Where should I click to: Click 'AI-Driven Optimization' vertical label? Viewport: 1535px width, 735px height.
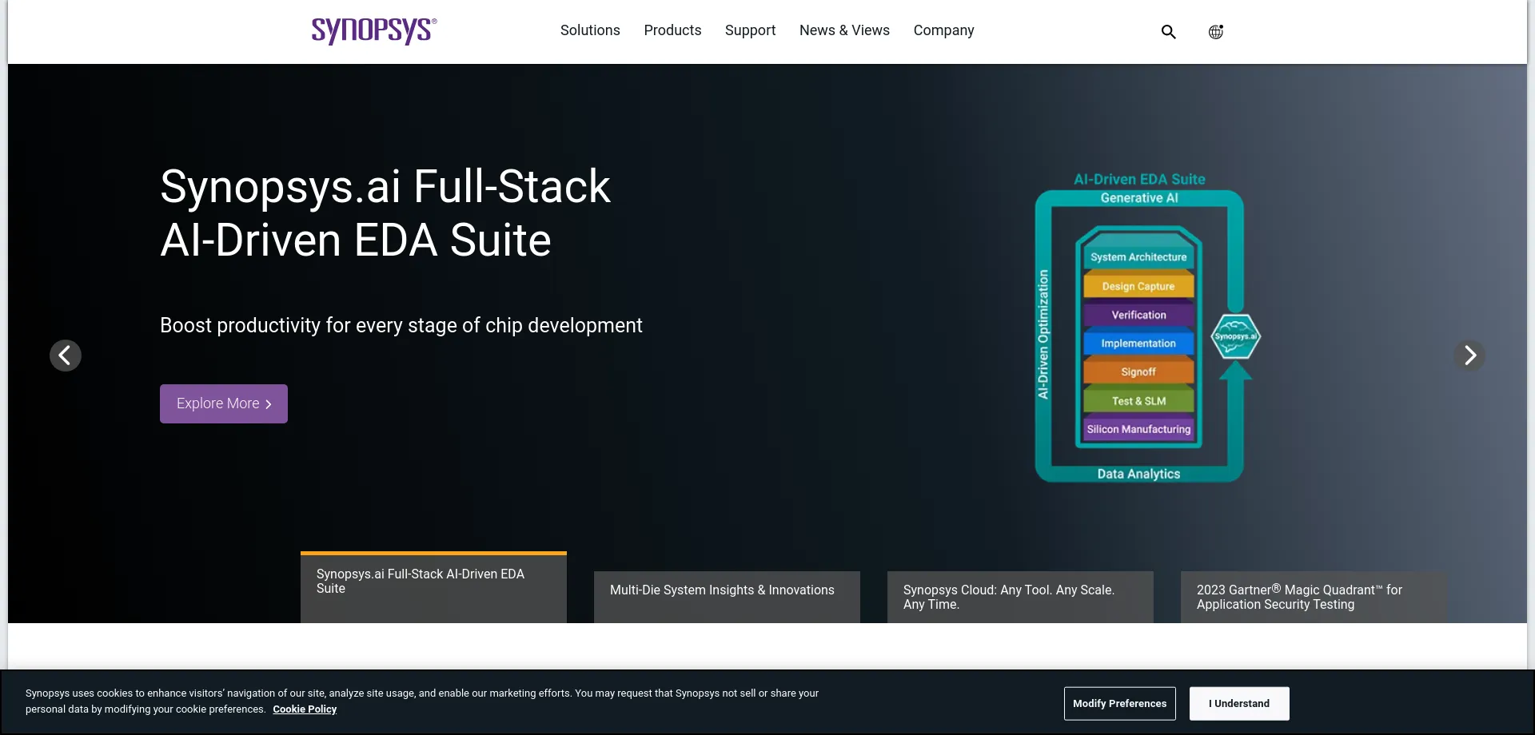click(x=1043, y=334)
